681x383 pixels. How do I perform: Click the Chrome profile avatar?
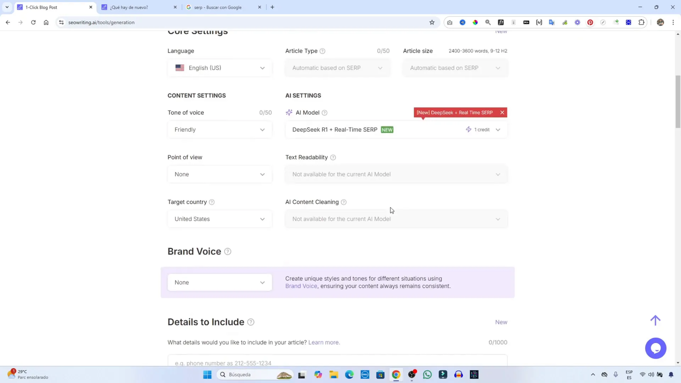point(660,22)
